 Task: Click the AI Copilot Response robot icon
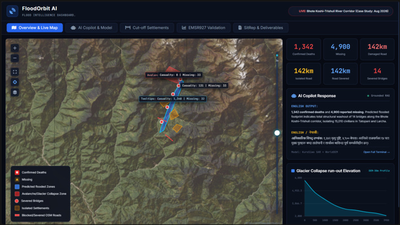tap(294, 96)
